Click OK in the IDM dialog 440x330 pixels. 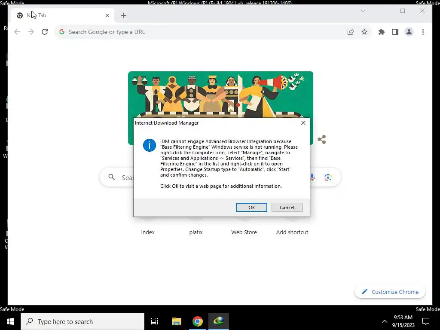click(251, 208)
